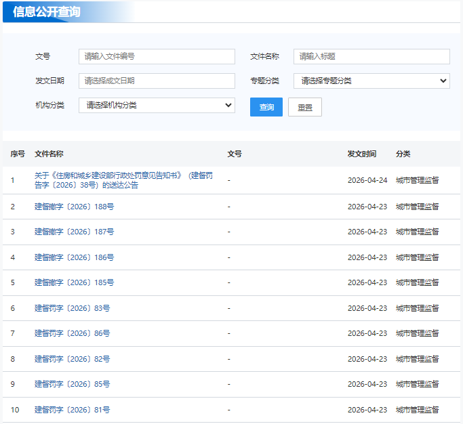This screenshot has height=424, width=463.
Task: Click the 文号 file number input field
Action: pyautogui.click(x=157, y=56)
